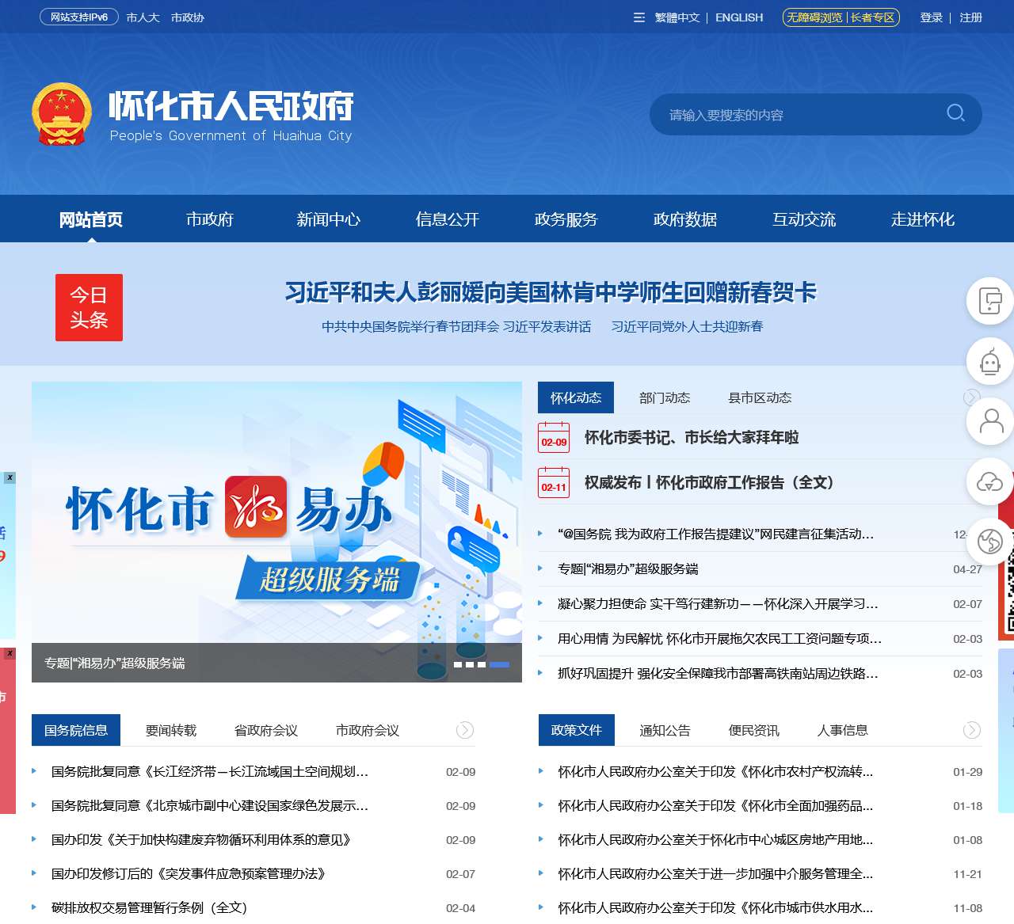Click the personal center user icon
1014x924 pixels.
pos(989,421)
